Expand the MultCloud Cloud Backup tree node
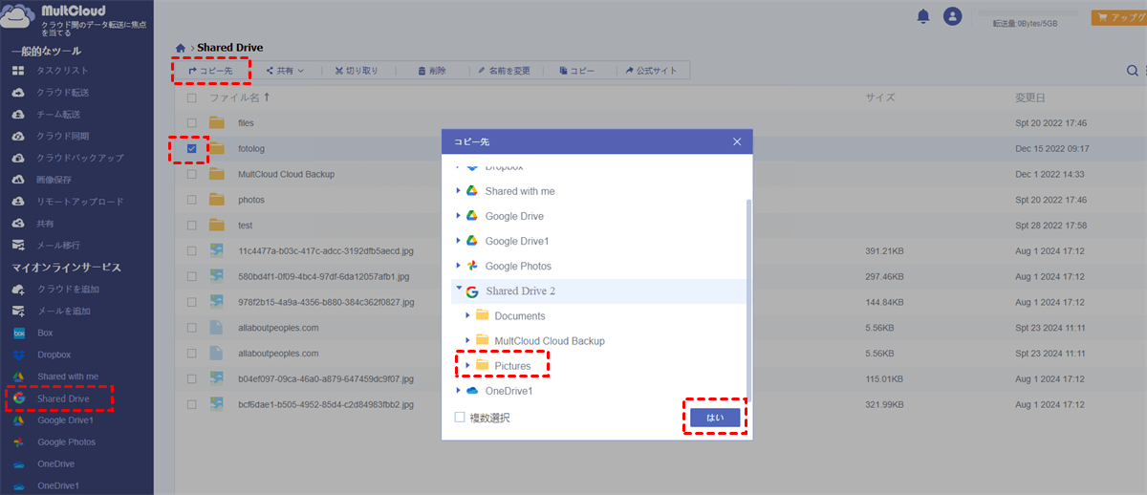1147x495 pixels. click(468, 340)
